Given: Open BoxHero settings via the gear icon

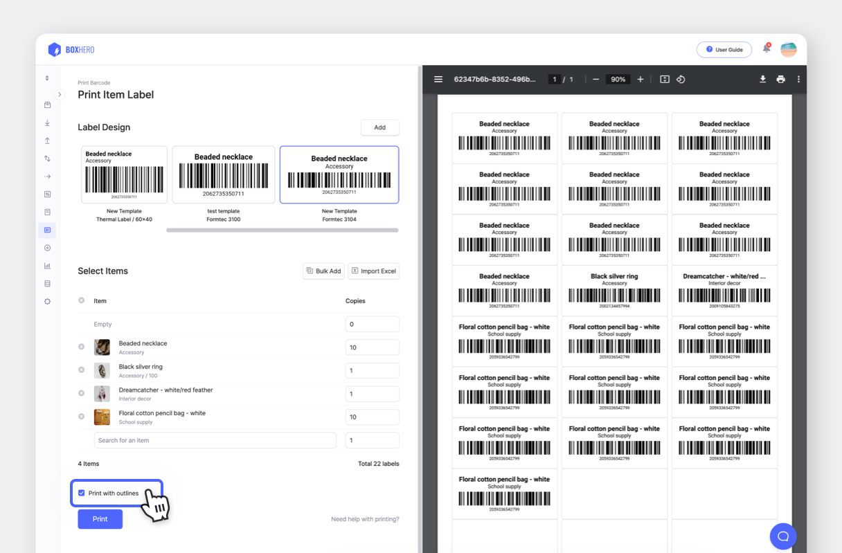Looking at the screenshot, I should 47,301.
